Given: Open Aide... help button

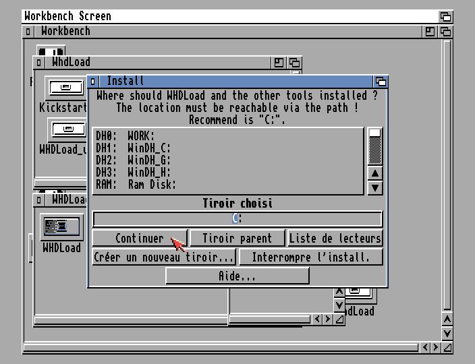Looking at the screenshot, I should click(x=237, y=276).
